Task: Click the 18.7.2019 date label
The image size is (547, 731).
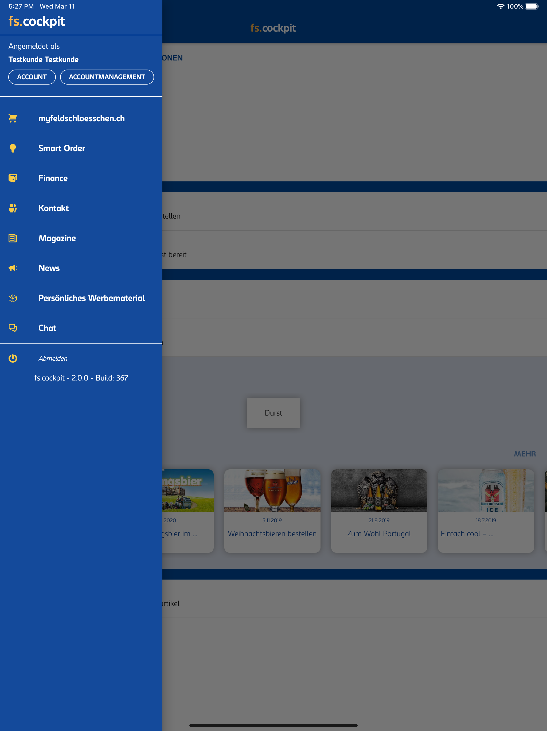Action: [486, 520]
